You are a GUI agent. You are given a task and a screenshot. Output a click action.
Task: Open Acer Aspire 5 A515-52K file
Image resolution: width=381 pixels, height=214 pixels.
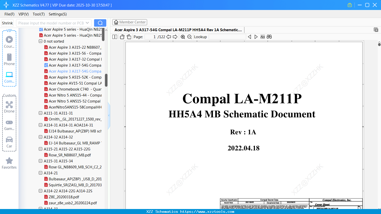[73, 77]
